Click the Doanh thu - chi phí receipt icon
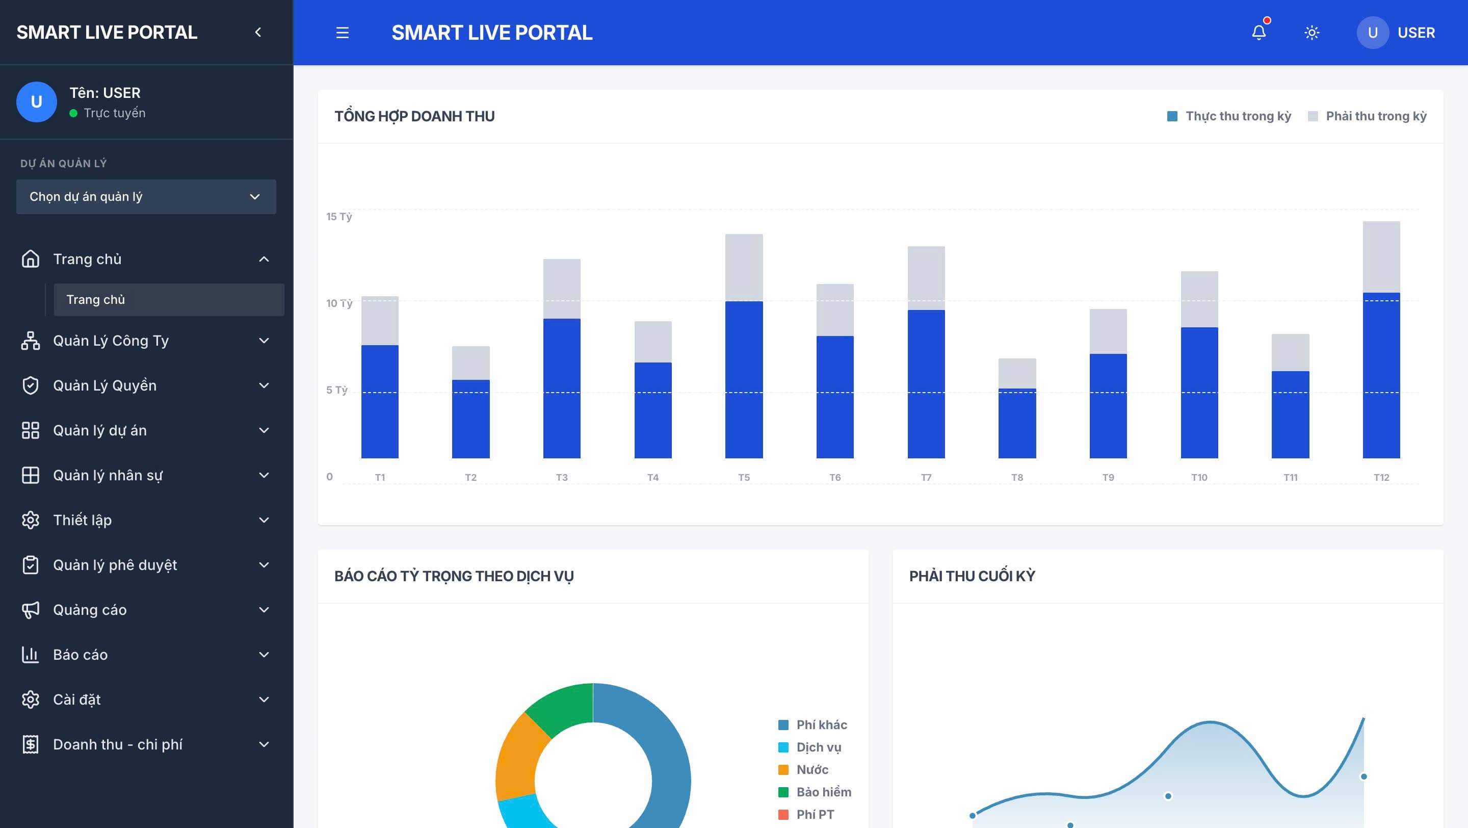 click(x=30, y=744)
